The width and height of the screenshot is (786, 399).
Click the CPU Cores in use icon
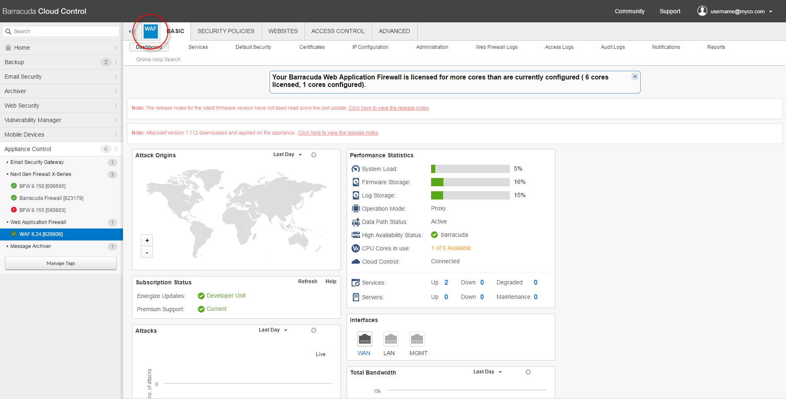pyautogui.click(x=356, y=248)
